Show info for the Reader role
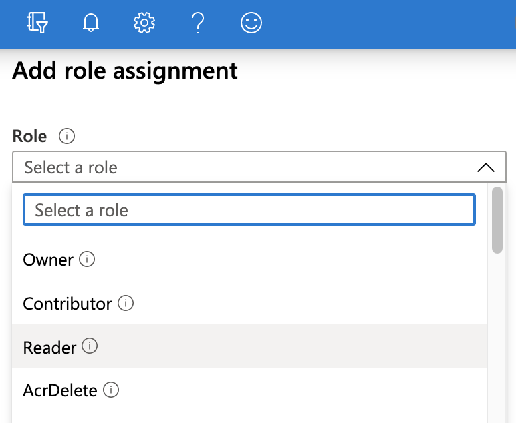516x423 pixels. point(90,346)
